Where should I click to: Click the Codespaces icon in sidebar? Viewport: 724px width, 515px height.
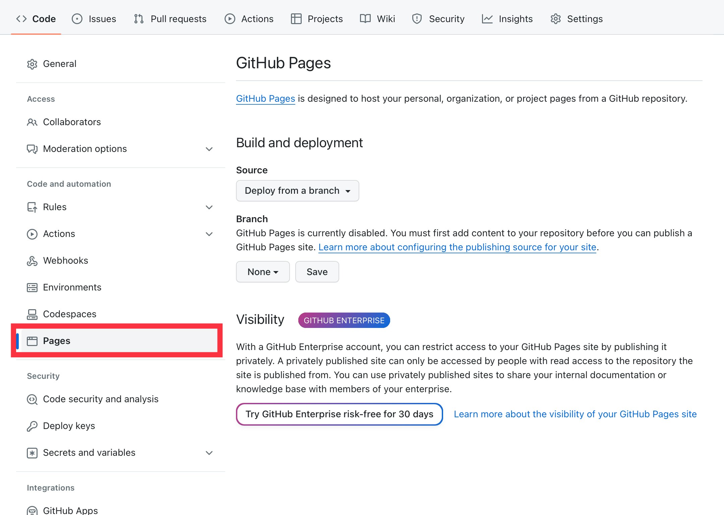coord(32,314)
